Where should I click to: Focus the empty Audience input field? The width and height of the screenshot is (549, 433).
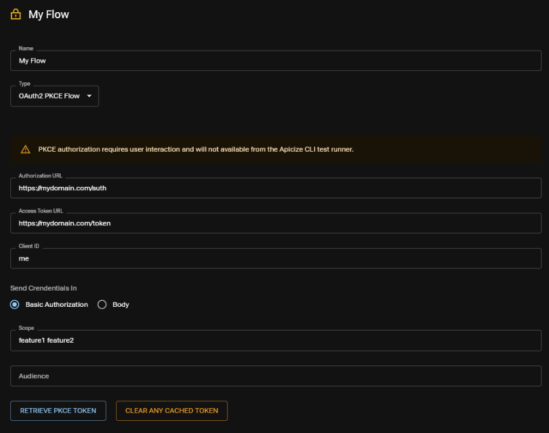point(276,376)
